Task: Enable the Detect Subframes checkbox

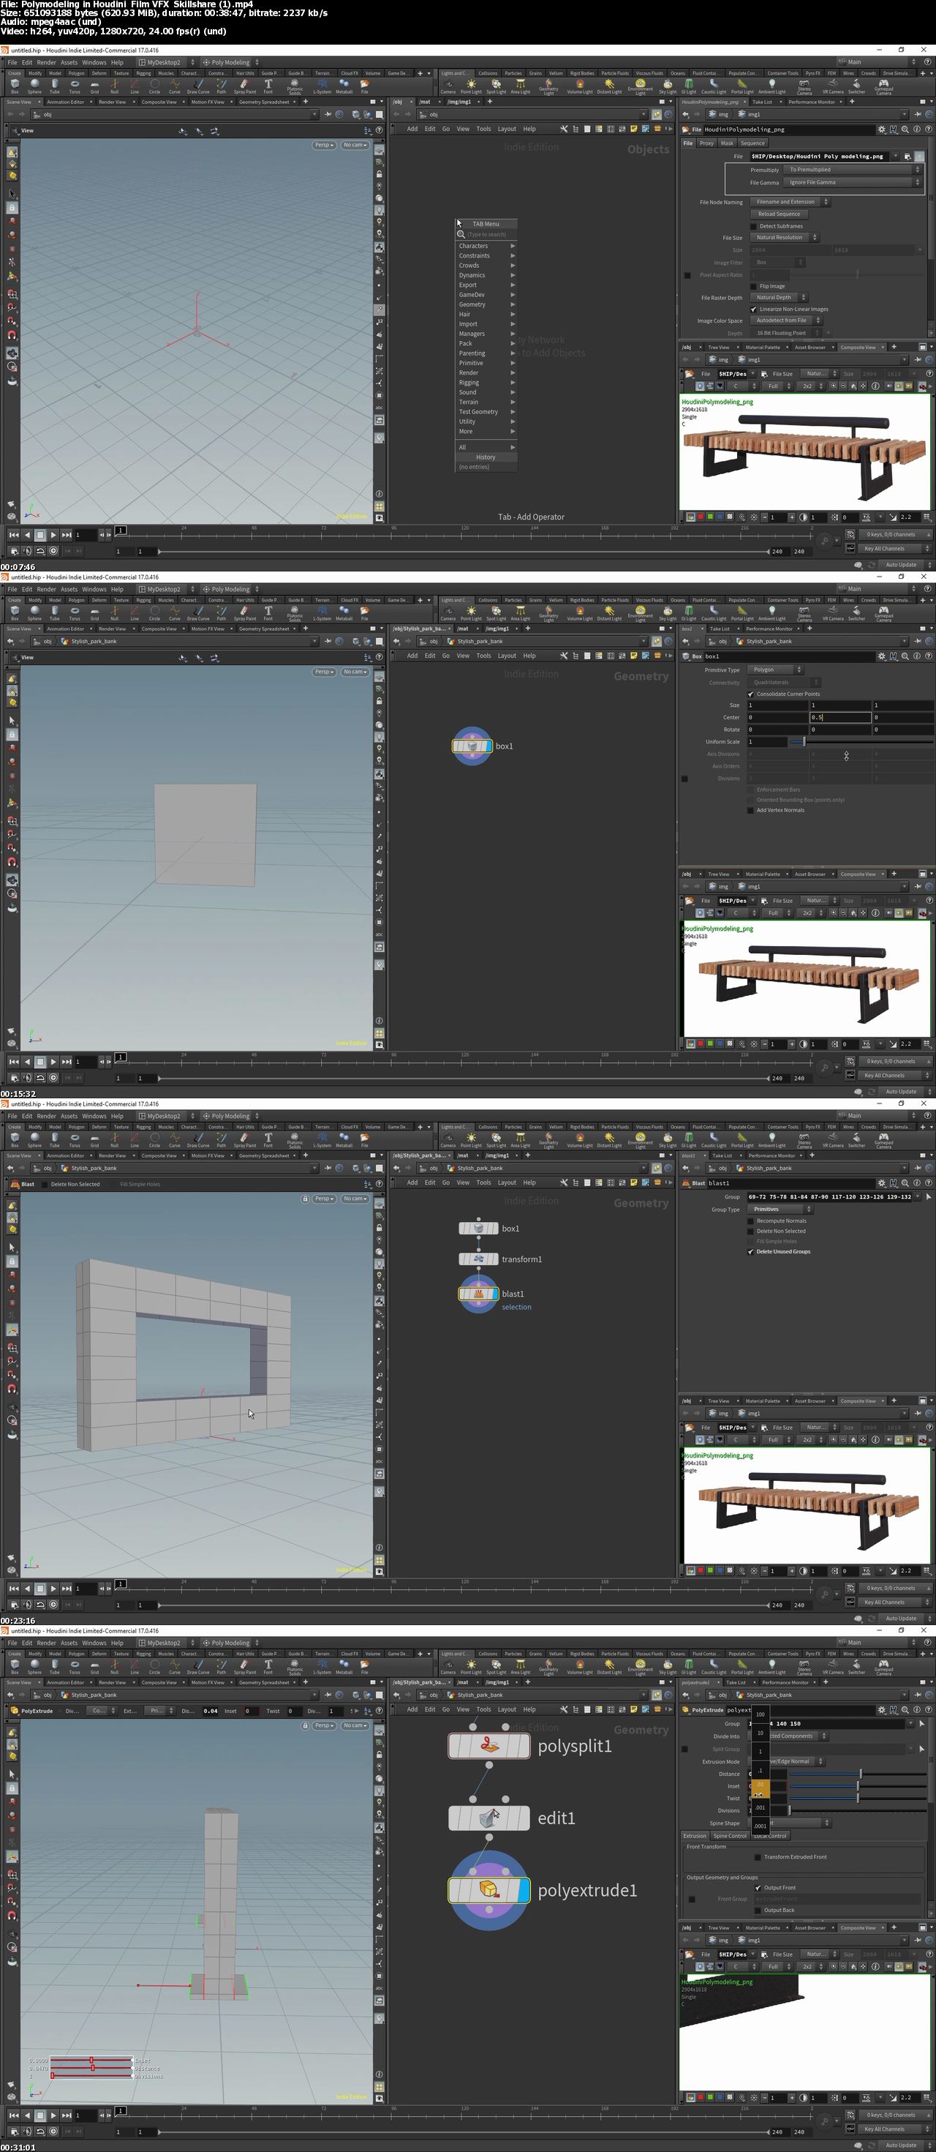Action: coord(753,225)
